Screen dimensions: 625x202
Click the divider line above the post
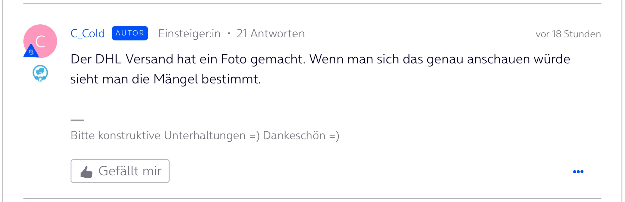click(x=312, y=4)
